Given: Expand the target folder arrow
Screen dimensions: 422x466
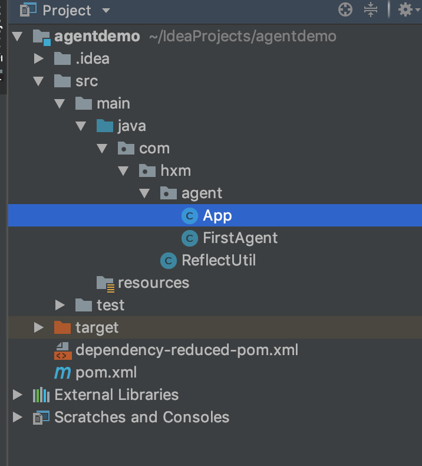Looking at the screenshot, I should (x=39, y=327).
